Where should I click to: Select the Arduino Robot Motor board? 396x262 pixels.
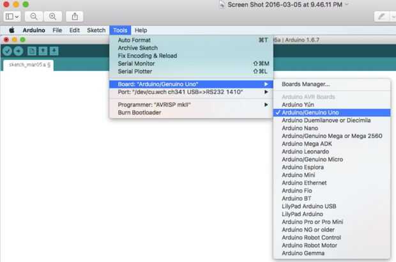point(332,245)
